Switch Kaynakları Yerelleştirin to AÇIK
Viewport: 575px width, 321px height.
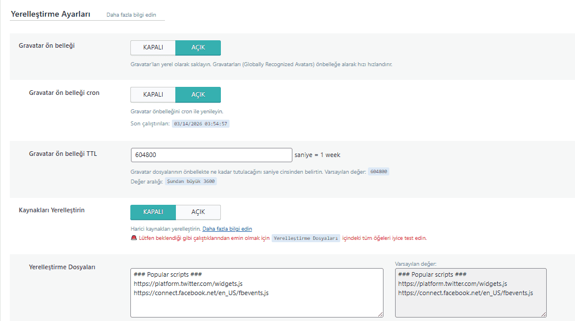pos(198,212)
